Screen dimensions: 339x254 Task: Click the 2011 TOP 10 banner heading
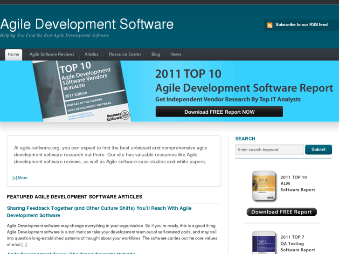pos(188,74)
